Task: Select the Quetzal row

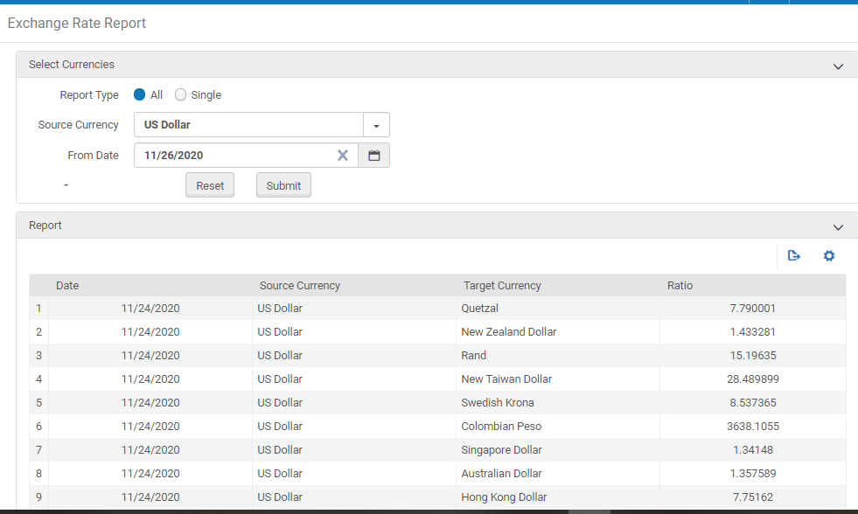Action: 479,309
